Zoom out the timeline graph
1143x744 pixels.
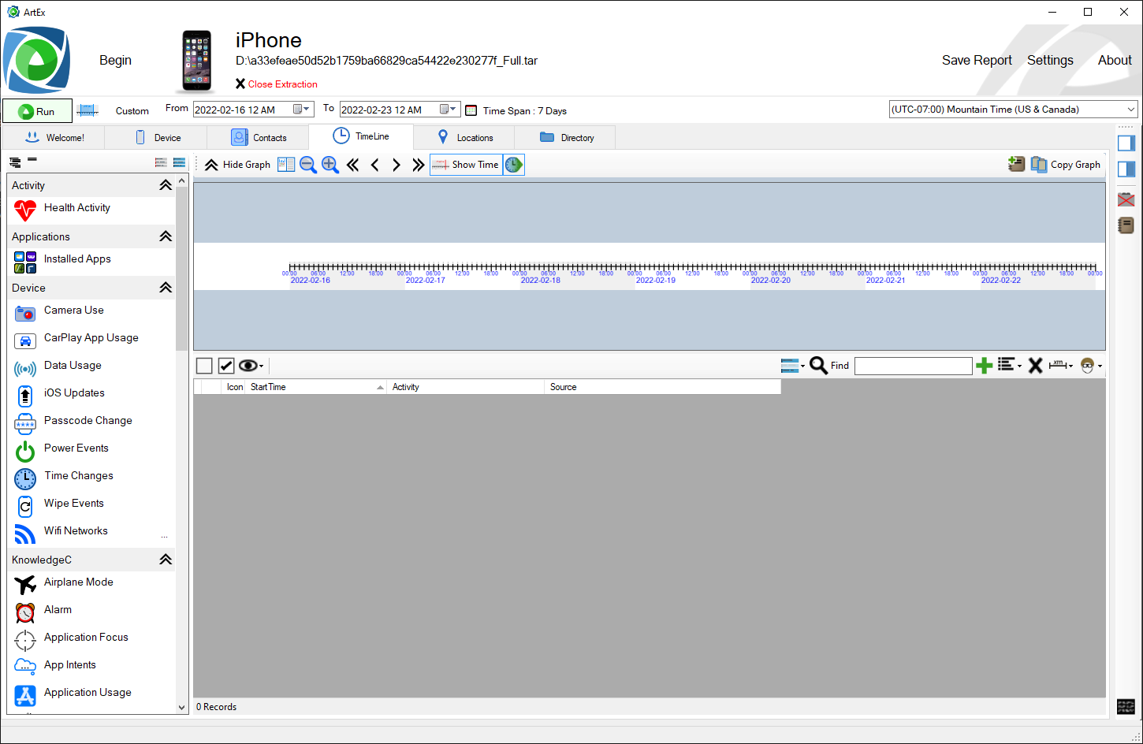point(308,165)
